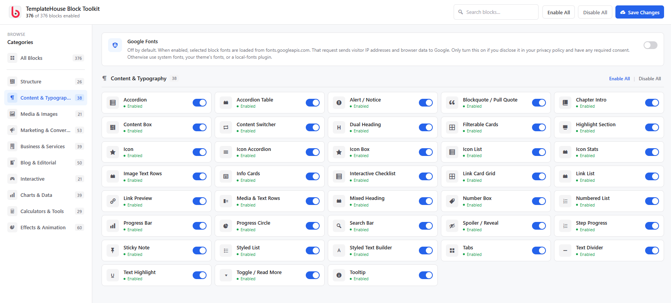This screenshot has height=303, width=671.
Task: Disable the Link Card Grid toggle
Action: tap(539, 176)
